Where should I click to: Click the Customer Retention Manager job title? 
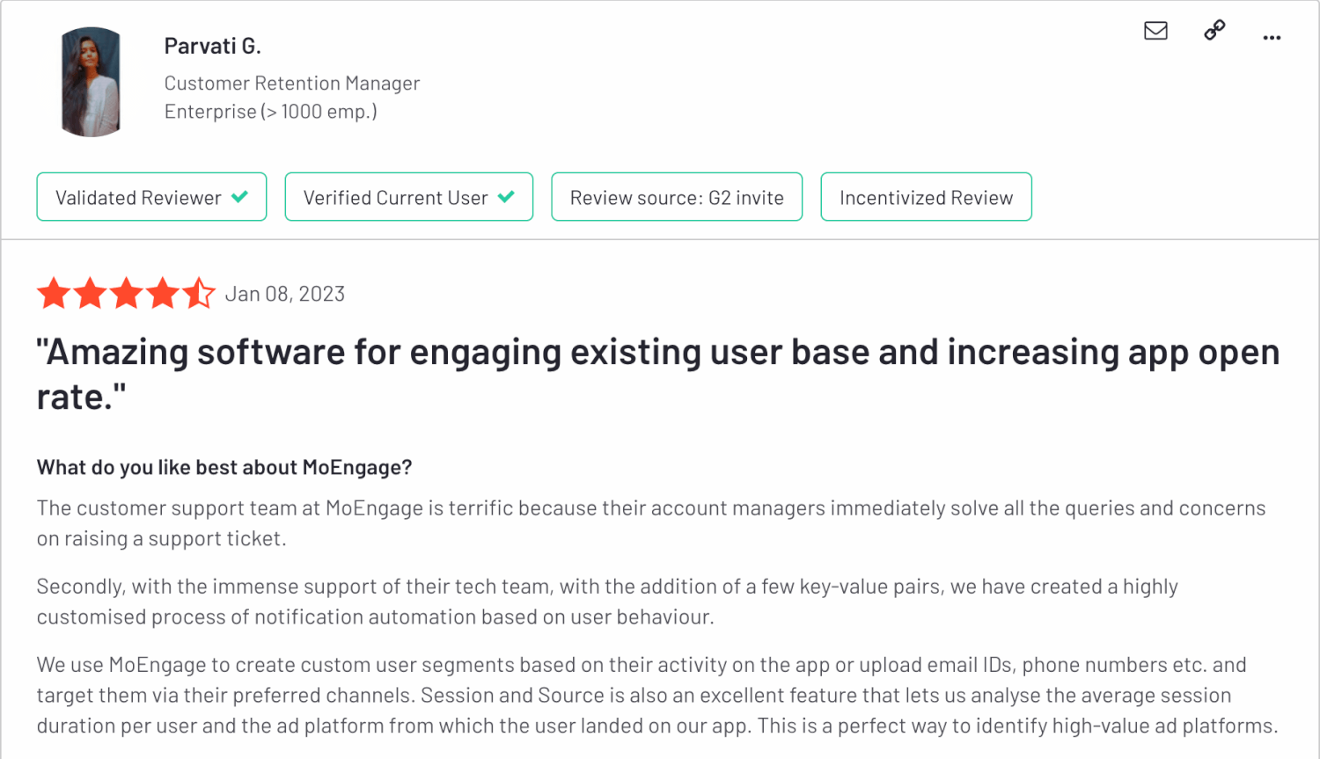tap(292, 84)
